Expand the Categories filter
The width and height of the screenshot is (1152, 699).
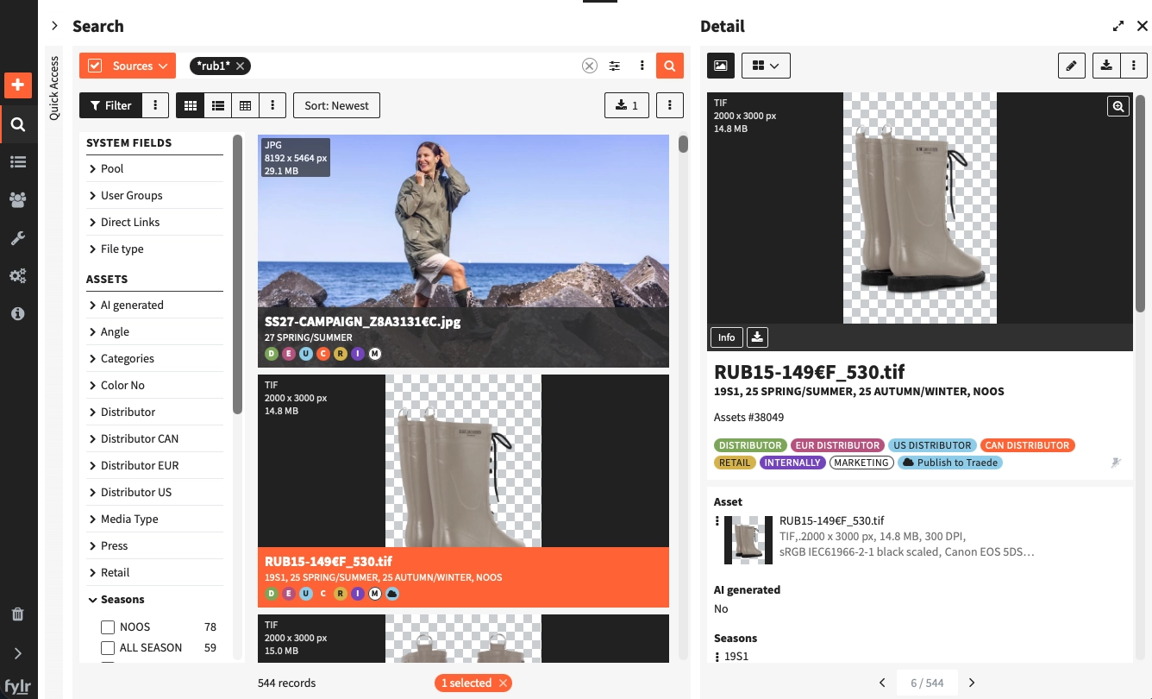[154, 358]
